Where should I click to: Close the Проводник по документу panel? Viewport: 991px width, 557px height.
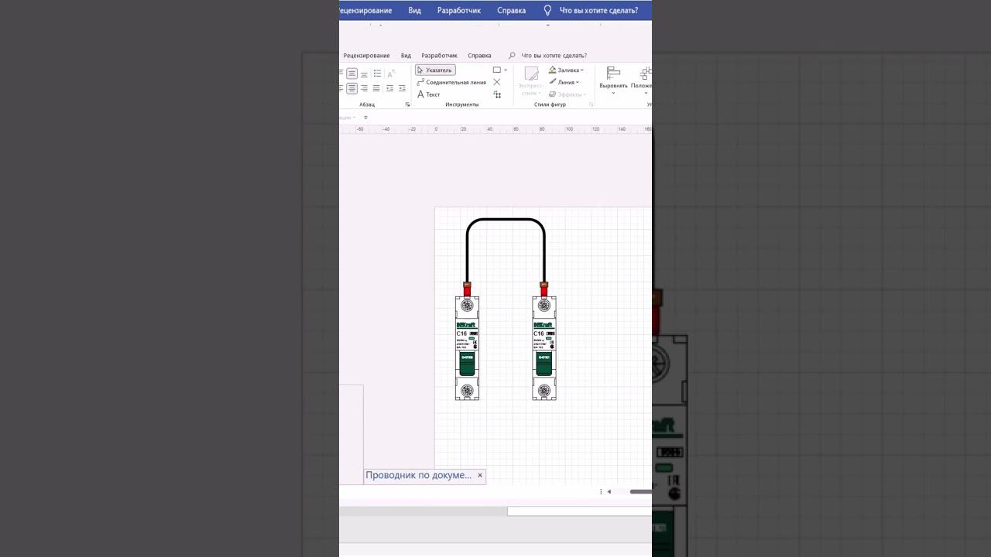(480, 475)
